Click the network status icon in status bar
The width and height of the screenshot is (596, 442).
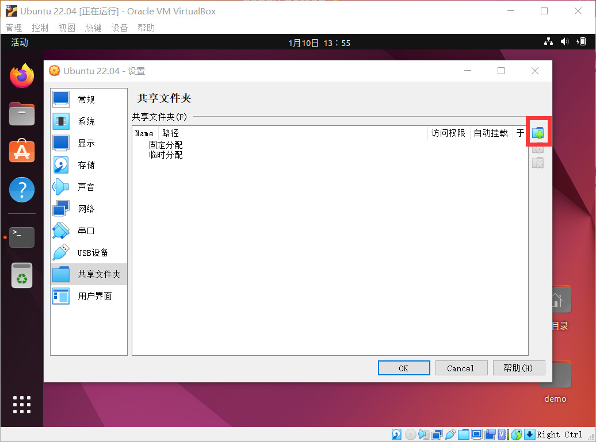pyautogui.click(x=437, y=434)
